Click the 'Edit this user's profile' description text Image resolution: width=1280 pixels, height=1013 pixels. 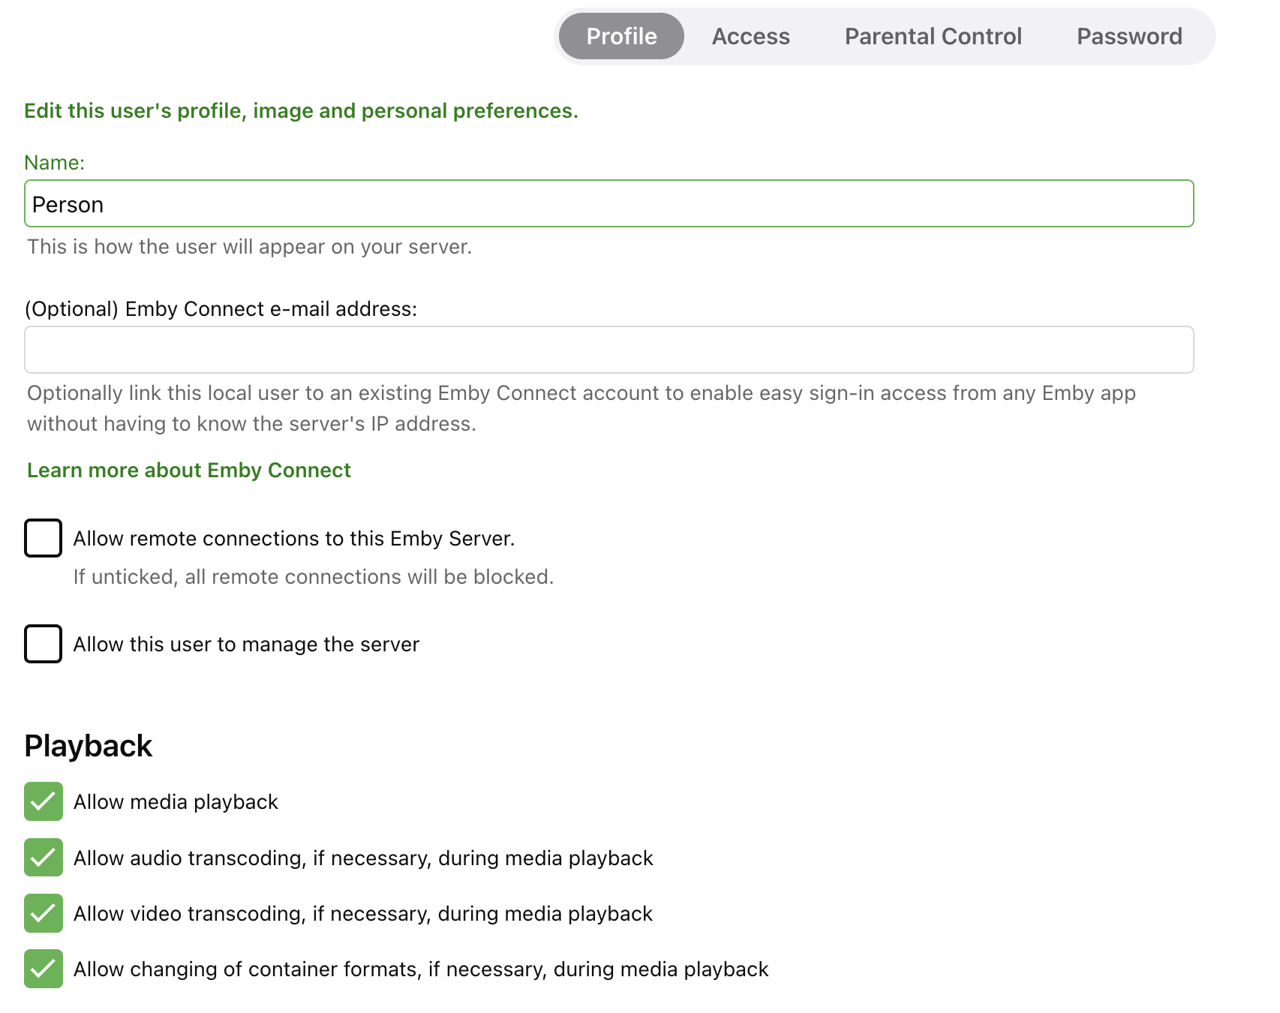(x=301, y=111)
